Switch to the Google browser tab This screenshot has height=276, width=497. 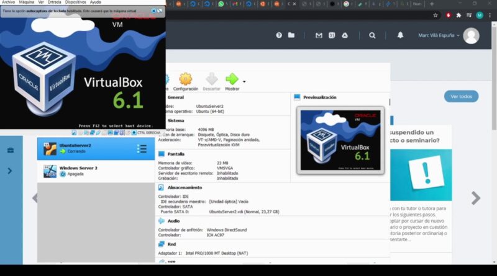pos(346,4)
